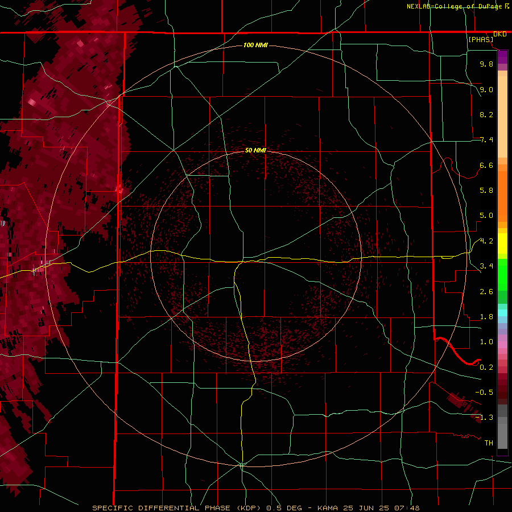Click the "6.6" scale value
The width and height of the screenshot is (512, 512).
486,165
